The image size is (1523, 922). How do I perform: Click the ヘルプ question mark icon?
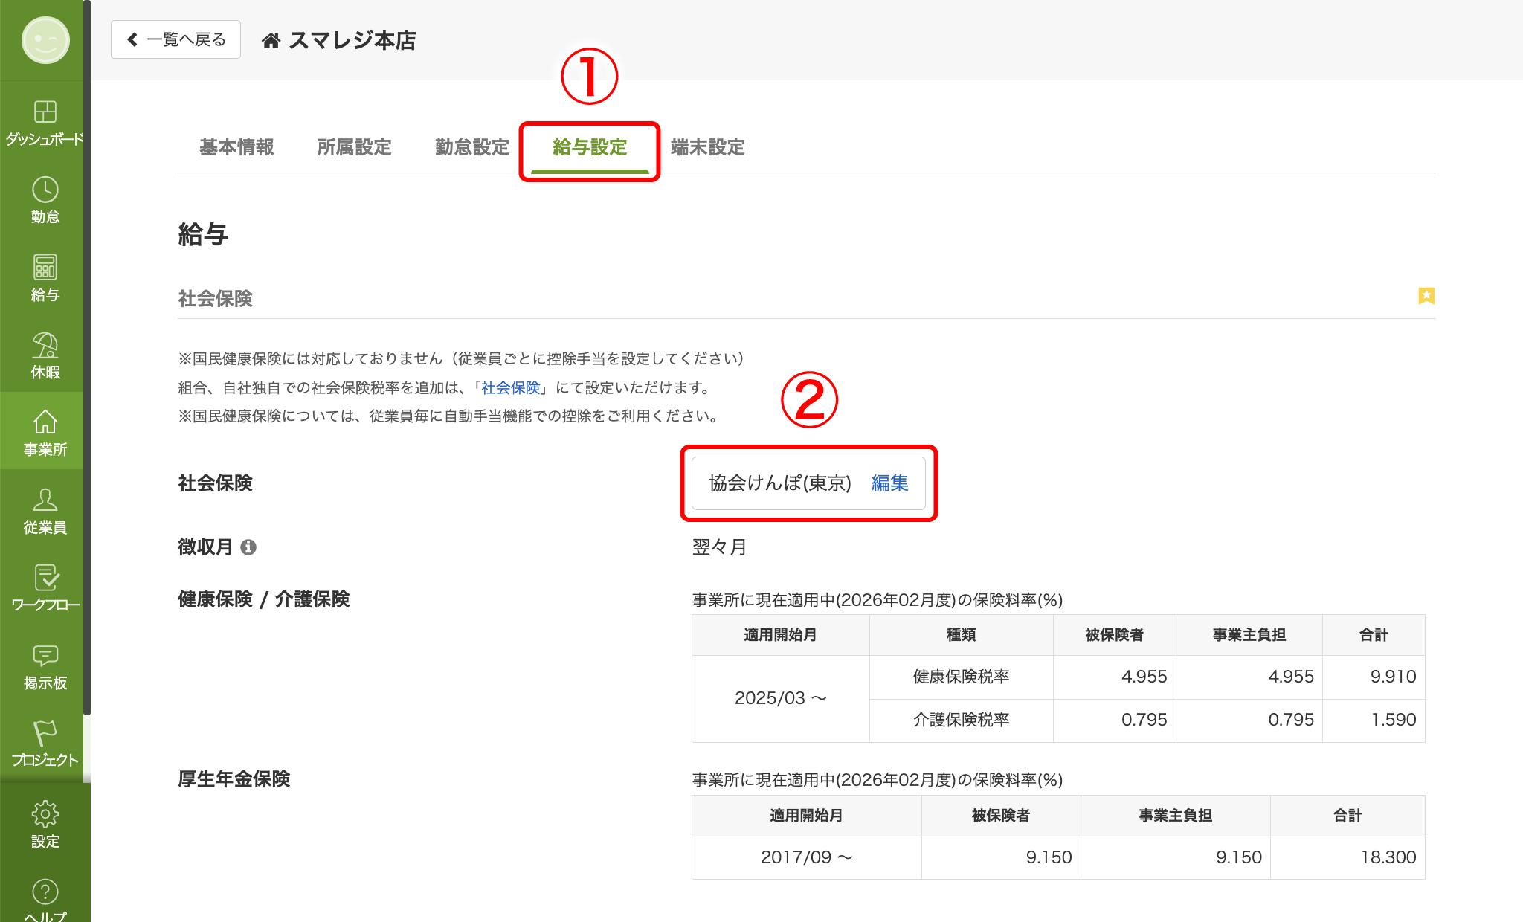point(45,892)
